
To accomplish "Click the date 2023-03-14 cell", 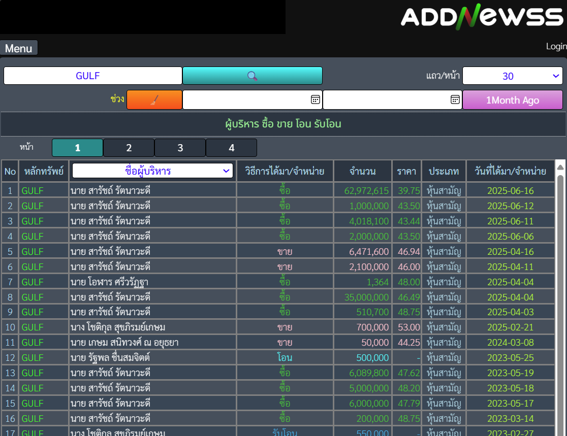I will click(510, 418).
